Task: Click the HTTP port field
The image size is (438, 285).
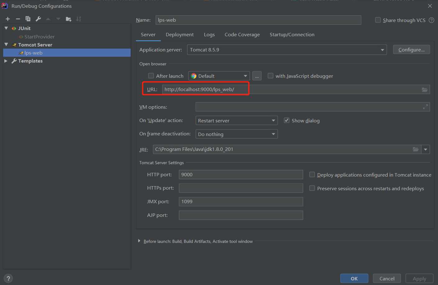Action: 241,174
